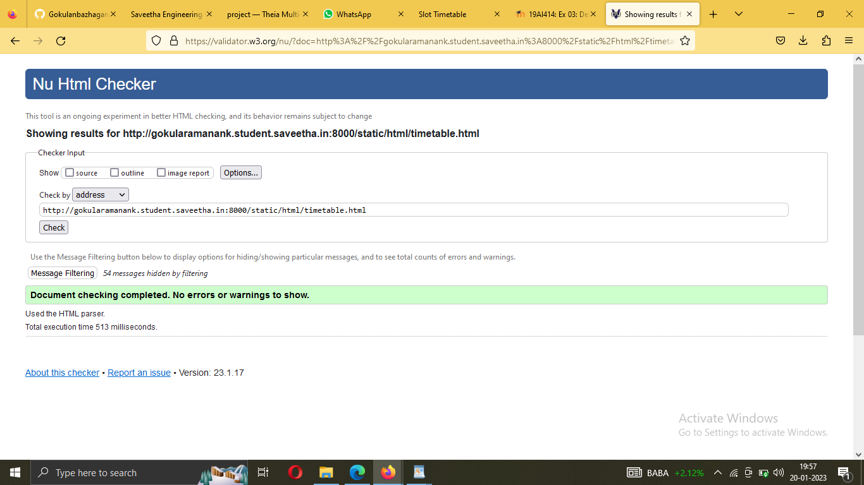Expand hidden system tray icons
The width and height of the screenshot is (864, 485).
(x=718, y=472)
